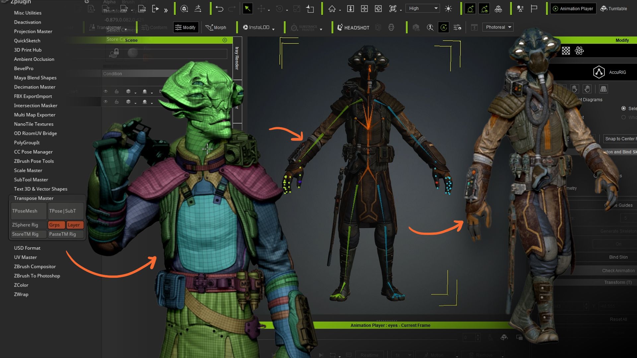This screenshot has height=358, width=637.
Task: Click the Home view icon
Action: [332, 9]
